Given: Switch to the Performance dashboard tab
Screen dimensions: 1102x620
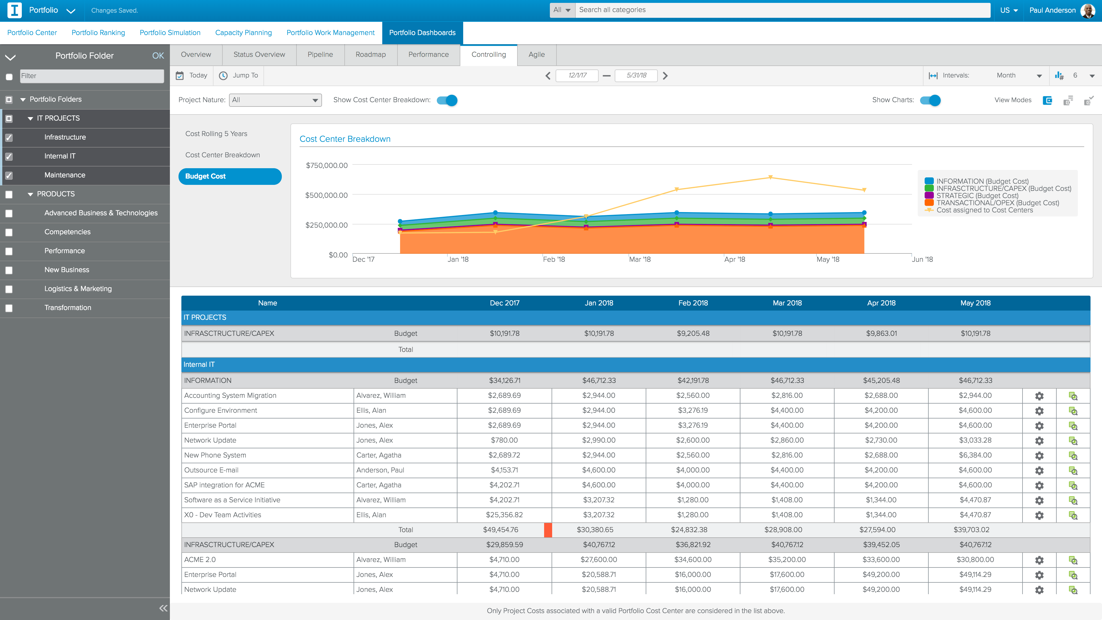Looking at the screenshot, I should [428, 54].
